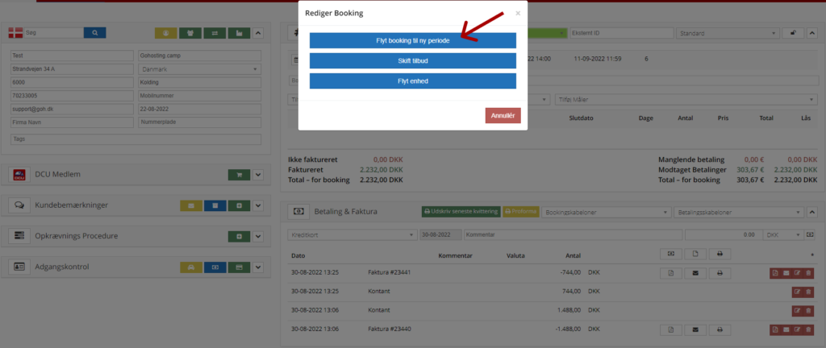Viewport: 826px width, 348px height.
Task: Select the 'Flyt enhed' option
Action: [412, 81]
